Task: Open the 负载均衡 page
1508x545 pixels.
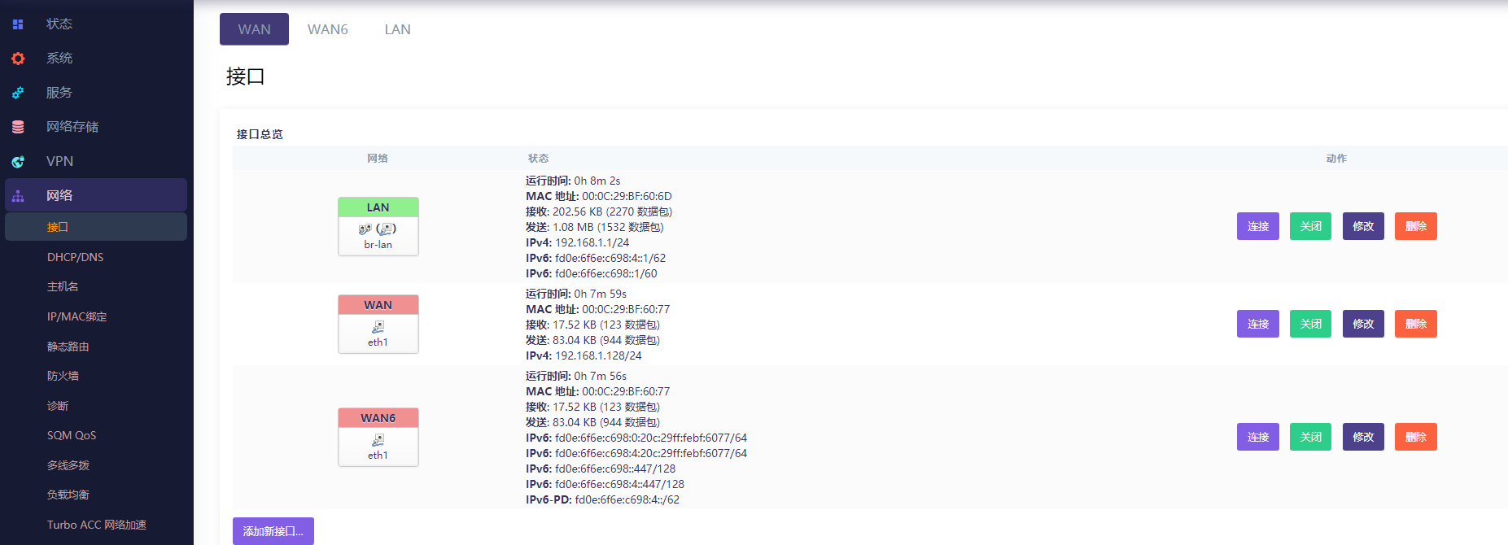Action: 68,495
